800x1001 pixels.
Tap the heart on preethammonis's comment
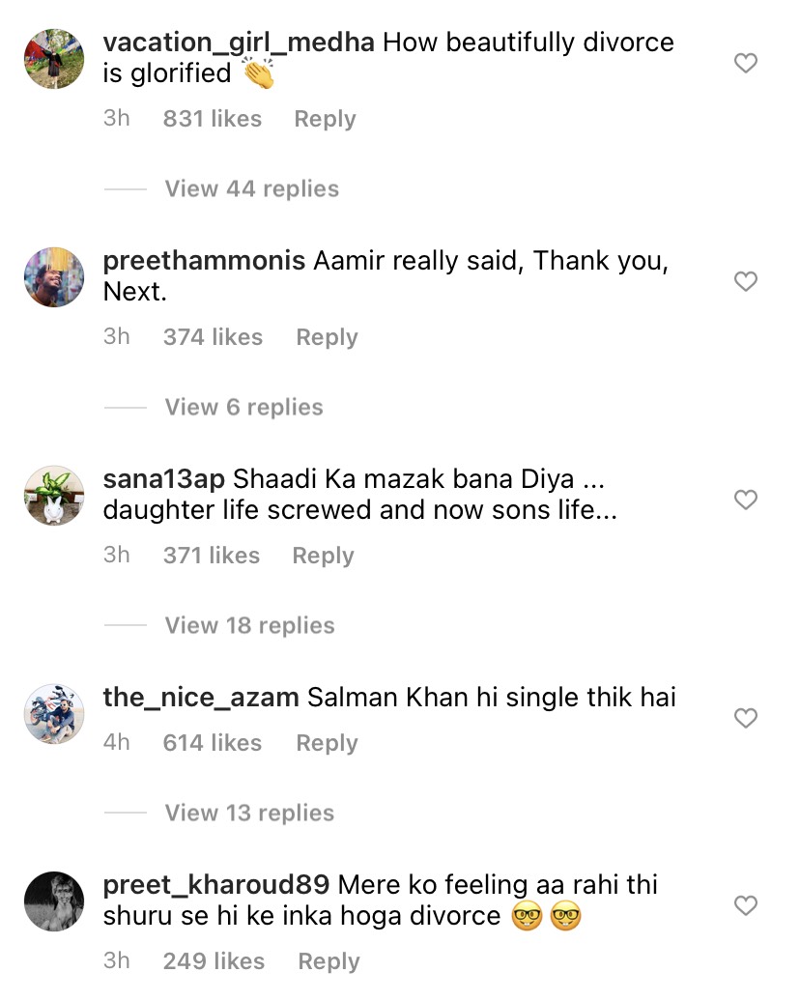746,282
